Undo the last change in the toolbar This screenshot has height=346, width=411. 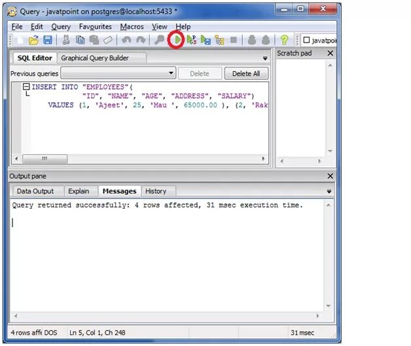[x=126, y=40]
